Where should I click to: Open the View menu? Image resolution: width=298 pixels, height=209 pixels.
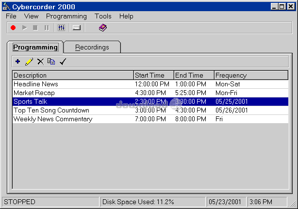[31, 16]
